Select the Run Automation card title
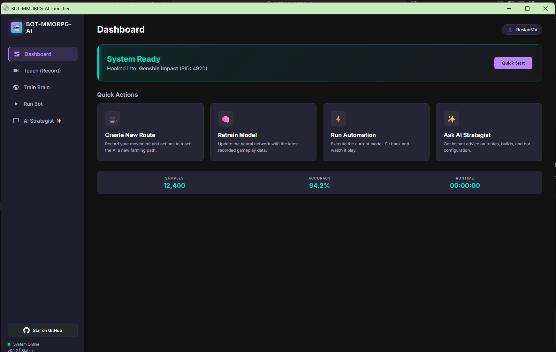This screenshot has height=352, width=556. point(353,135)
